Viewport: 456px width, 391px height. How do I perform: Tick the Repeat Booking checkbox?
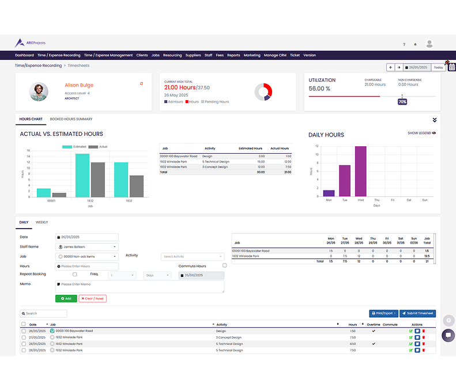tap(74, 275)
